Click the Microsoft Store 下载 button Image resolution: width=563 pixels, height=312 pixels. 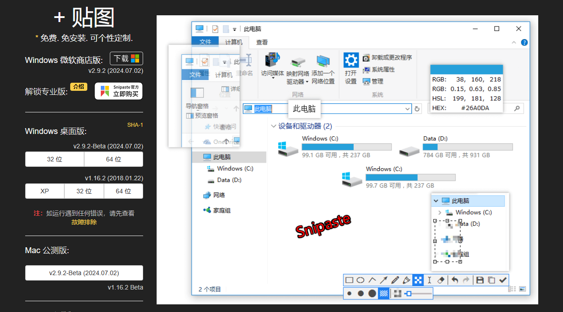pos(126,58)
